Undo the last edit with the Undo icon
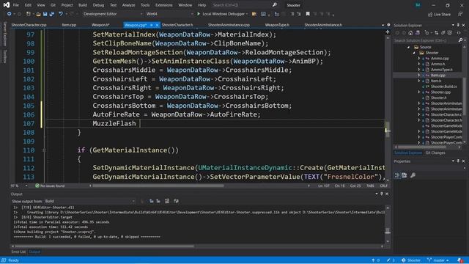This screenshot has height=264, width=469. pyautogui.click(x=61, y=14)
